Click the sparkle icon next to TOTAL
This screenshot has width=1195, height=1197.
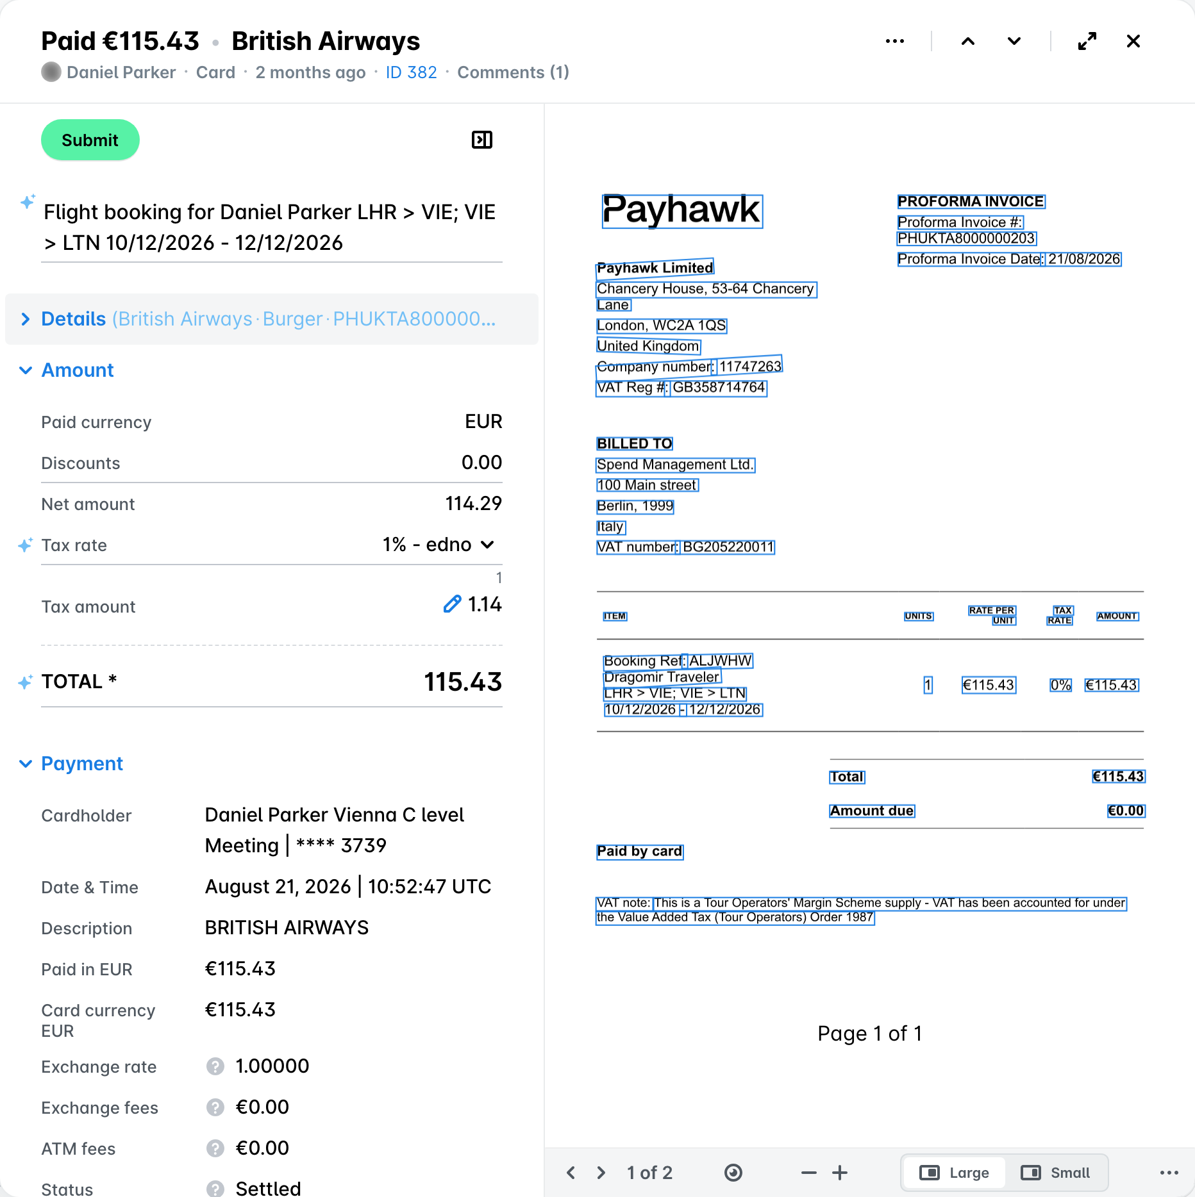25,682
